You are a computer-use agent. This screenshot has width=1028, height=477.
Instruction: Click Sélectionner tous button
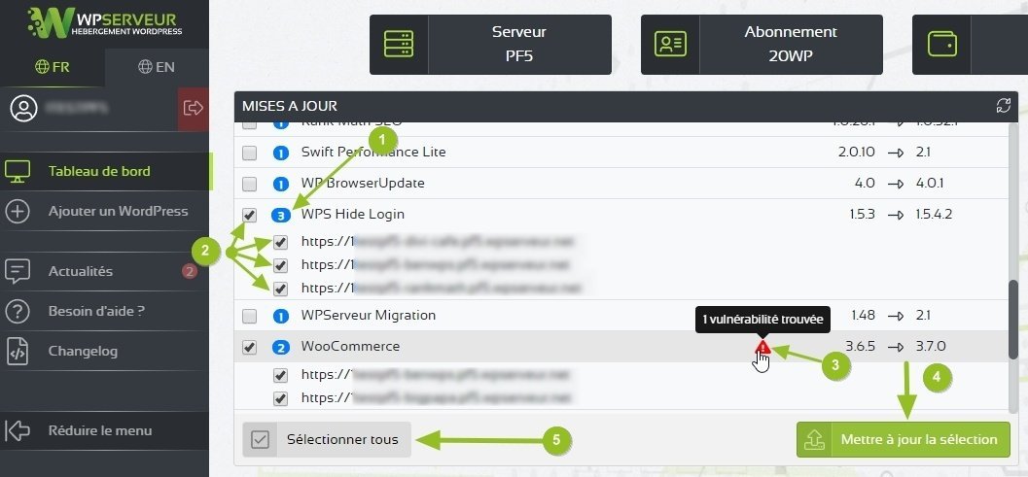pyautogui.click(x=327, y=439)
